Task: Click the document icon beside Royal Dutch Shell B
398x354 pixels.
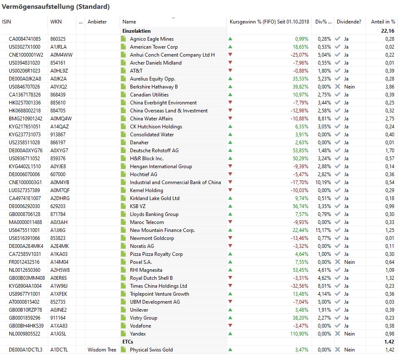Action: (123, 278)
